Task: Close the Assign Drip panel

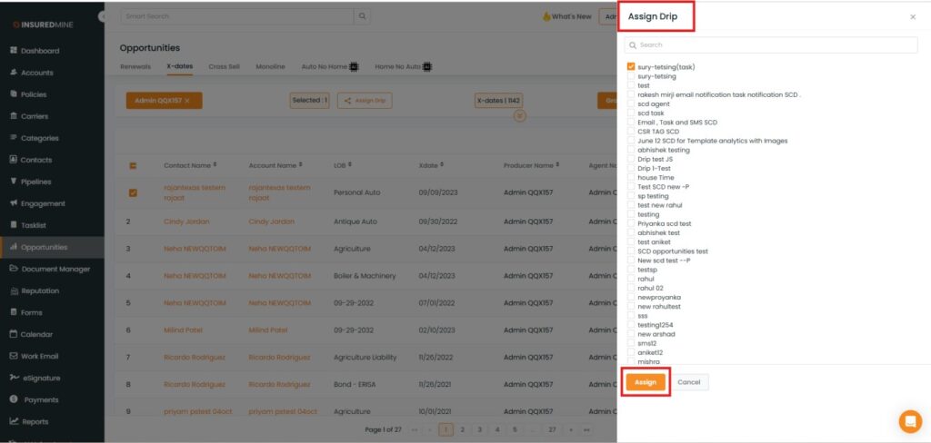Action: [913, 17]
